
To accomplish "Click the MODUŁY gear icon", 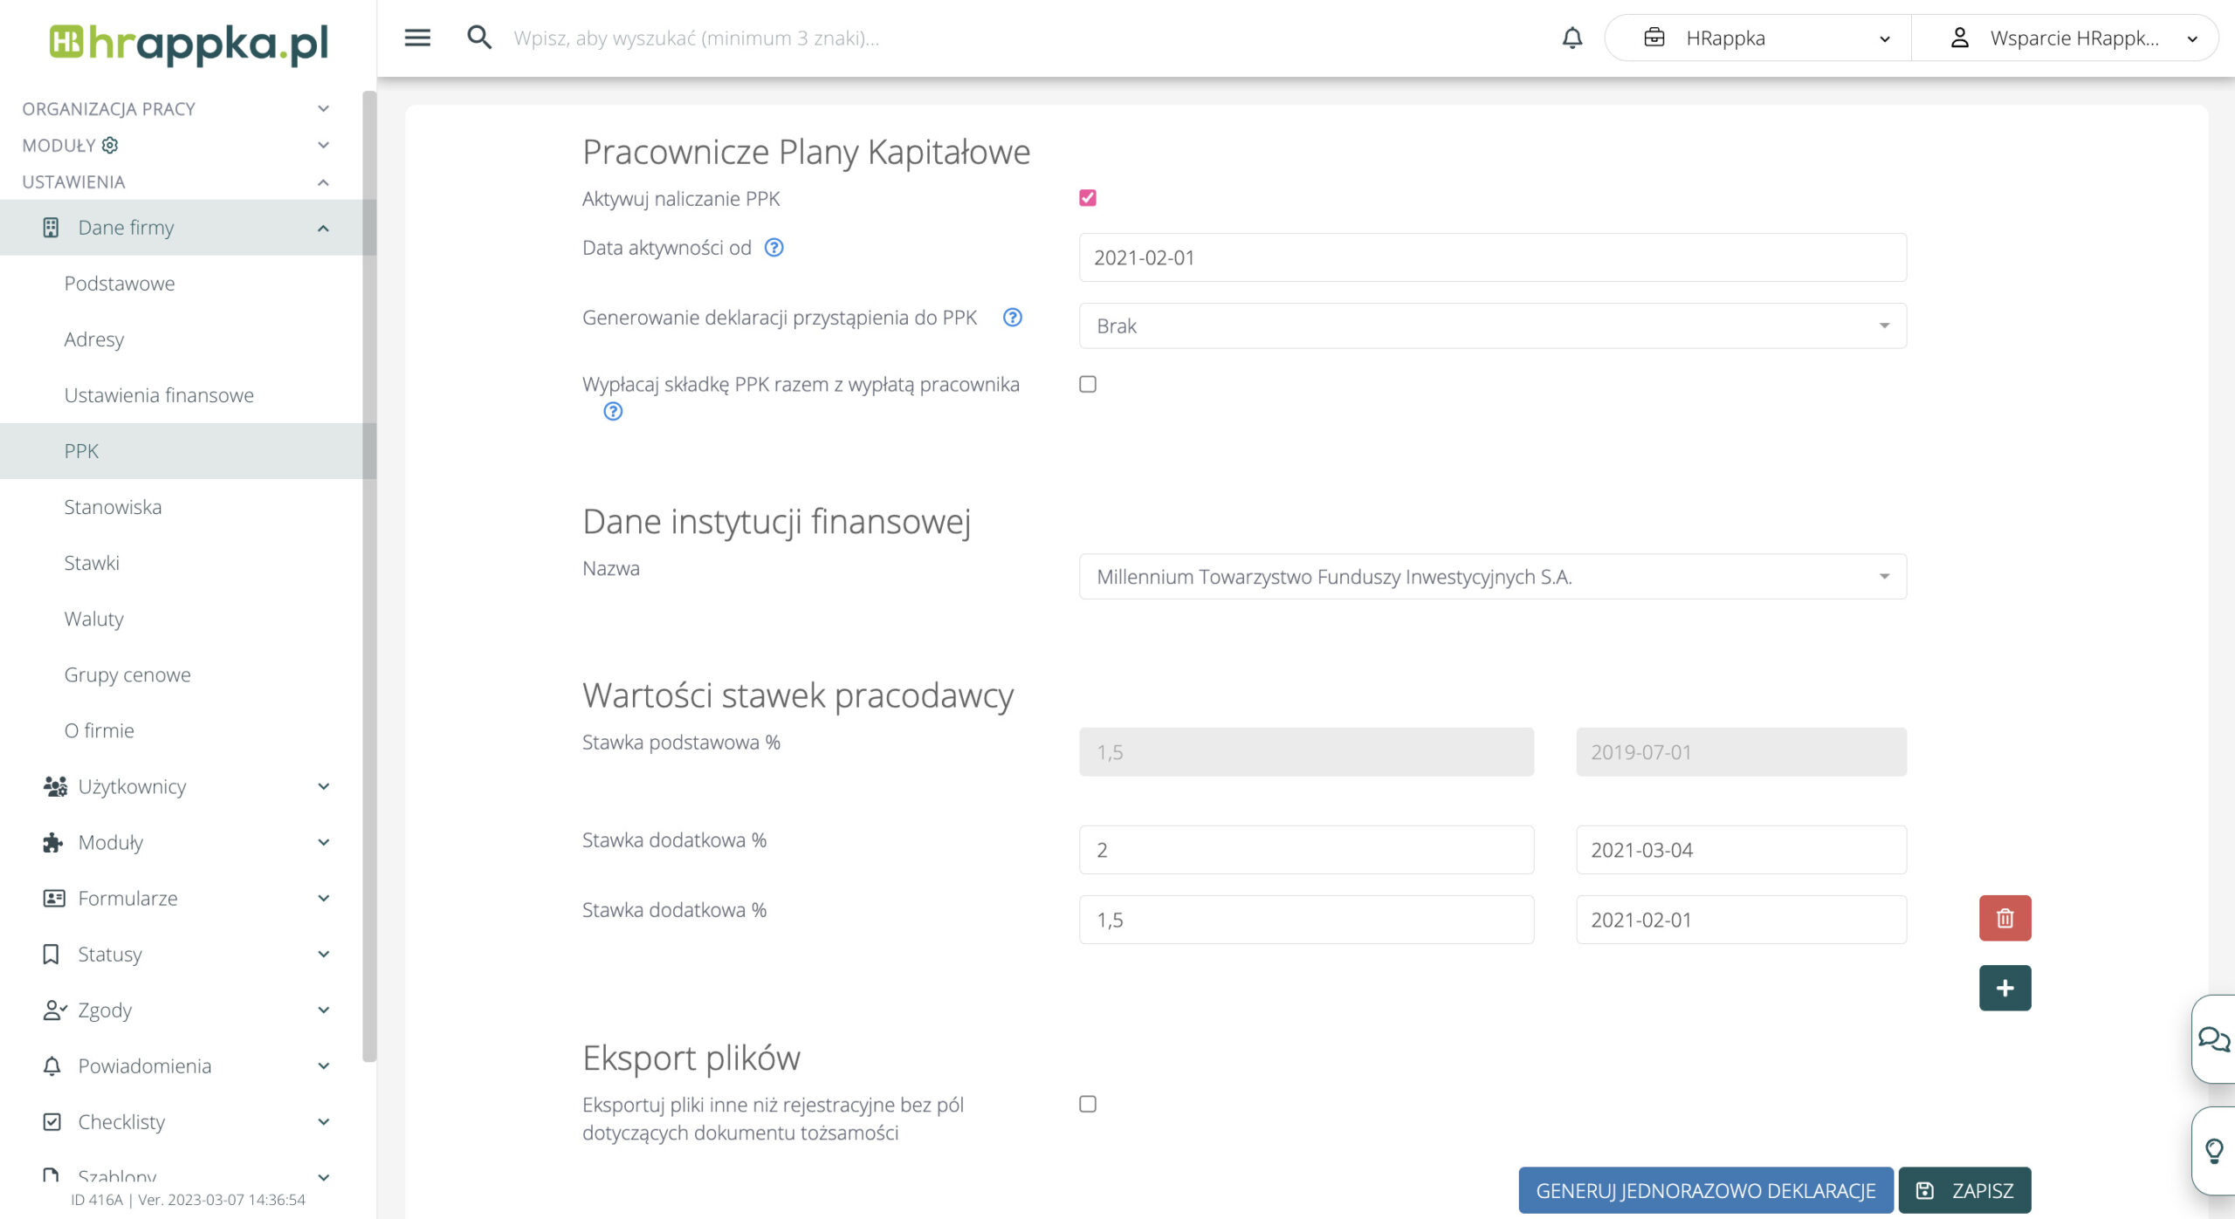I will (110, 145).
